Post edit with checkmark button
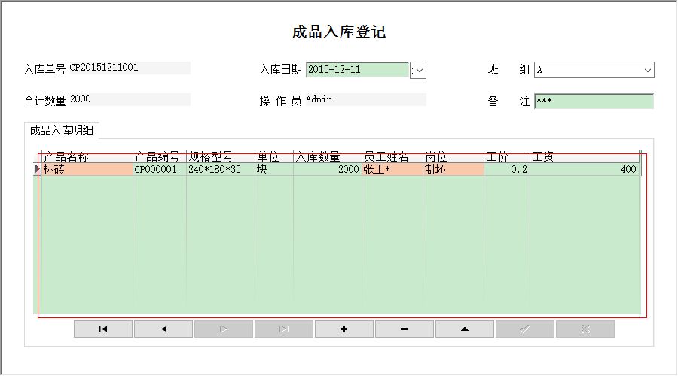678x376 pixels. click(x=525, y=329)
